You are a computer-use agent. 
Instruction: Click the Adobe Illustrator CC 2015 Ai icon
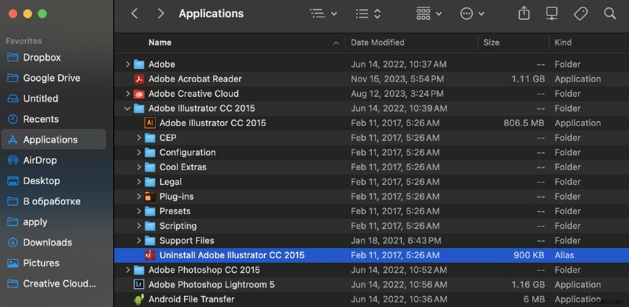click(149, 123)
